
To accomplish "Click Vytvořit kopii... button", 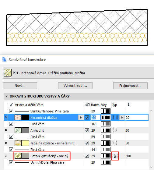I will [x=75, y=86].
